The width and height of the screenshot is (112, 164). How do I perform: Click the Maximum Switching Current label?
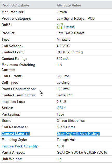[x=18, y=67]
